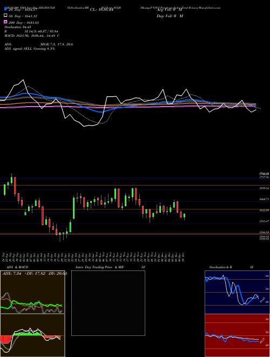Image resolution: width=270 pixels, height=357 pixels.
Task: Select the '200 Day = 1631.65' legend text
Action: [x=24, y=23]
